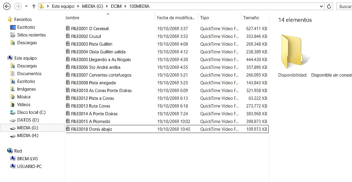Go back with the Back arrow button
This screenshot has width=352, height=182.
6,6
